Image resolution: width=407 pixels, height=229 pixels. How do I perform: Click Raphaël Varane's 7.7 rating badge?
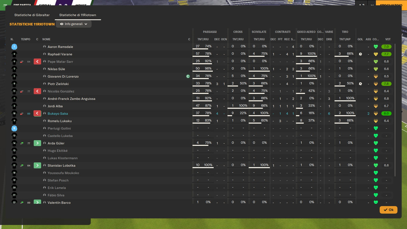(386, 54)
